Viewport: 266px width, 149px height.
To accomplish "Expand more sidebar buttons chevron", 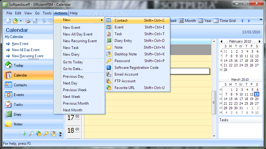I will tap(61, 134).
